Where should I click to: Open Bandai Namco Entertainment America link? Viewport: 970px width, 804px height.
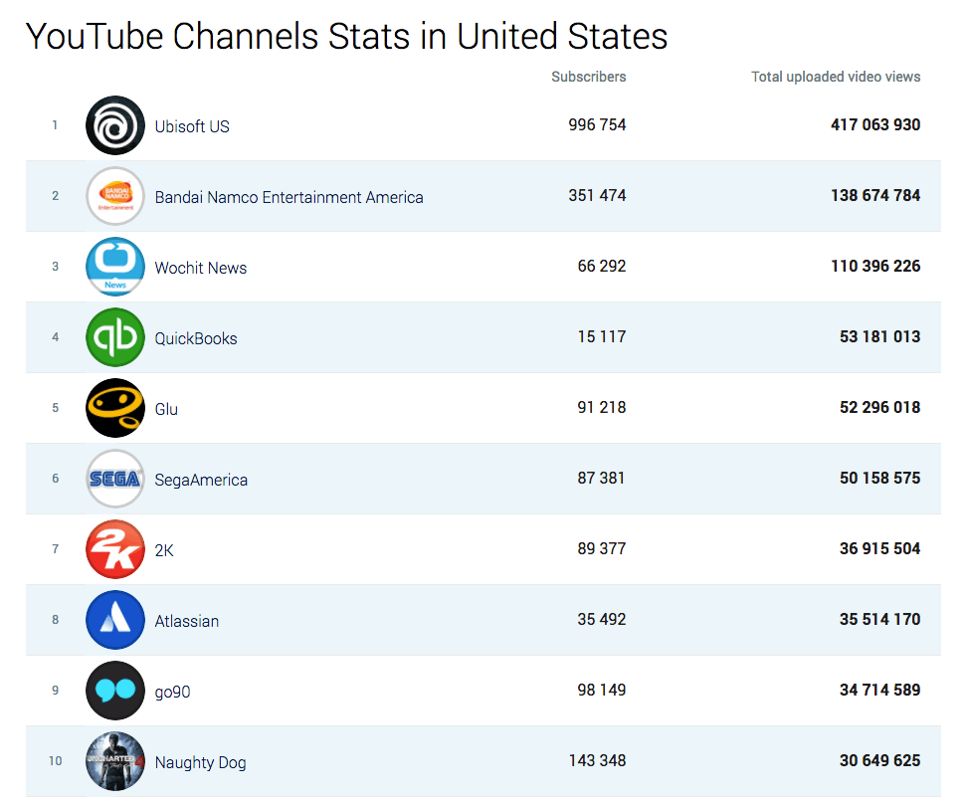tap(289, 197)
